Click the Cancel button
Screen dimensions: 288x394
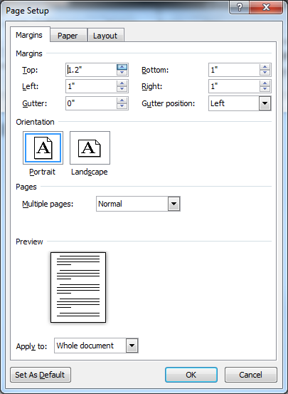click(250, 375)
